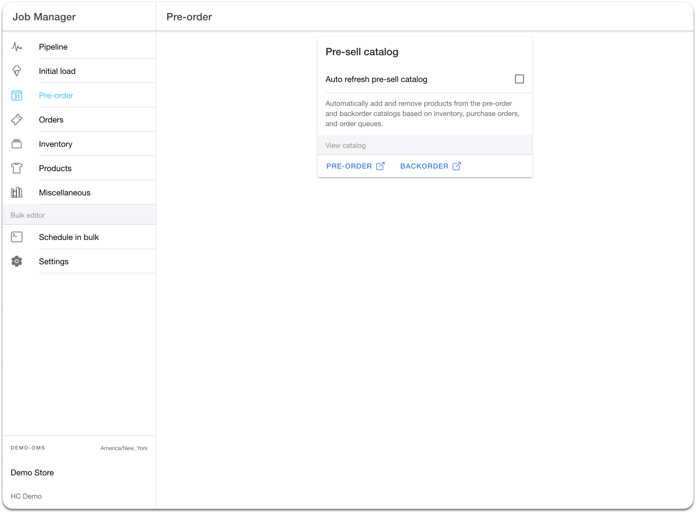Viewport: 696px width, 513px height.
Task: Open the Pipeline menu item
Action: point(53,47)
